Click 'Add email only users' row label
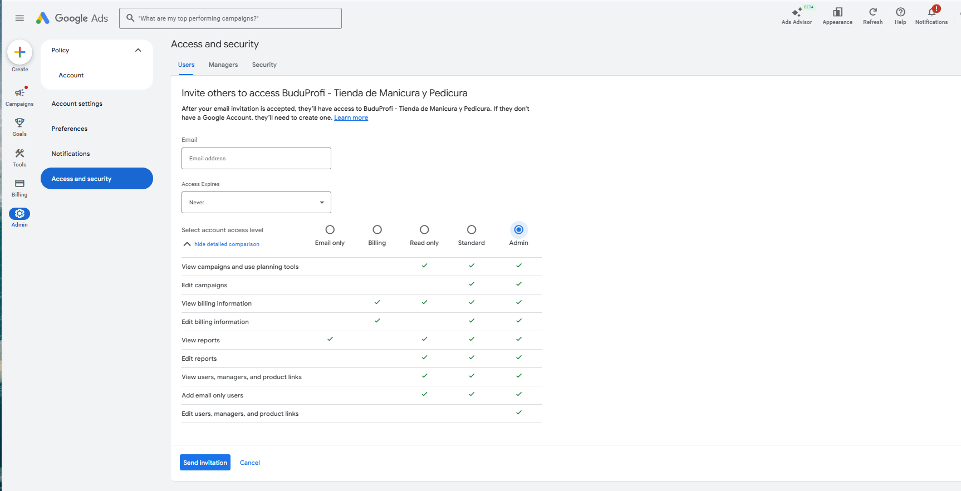 click(x=212, y=395)
